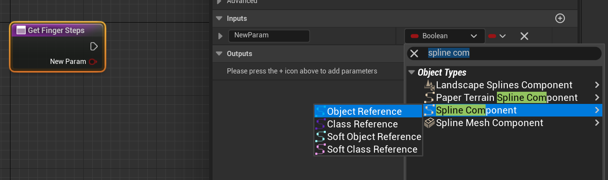The image size is (608, 180).
Task: Click the New Param boolean pin on the node
Action: click(92, 62)
